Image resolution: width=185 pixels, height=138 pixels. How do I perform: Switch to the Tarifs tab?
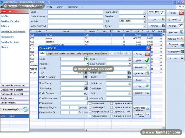[62, 54]
